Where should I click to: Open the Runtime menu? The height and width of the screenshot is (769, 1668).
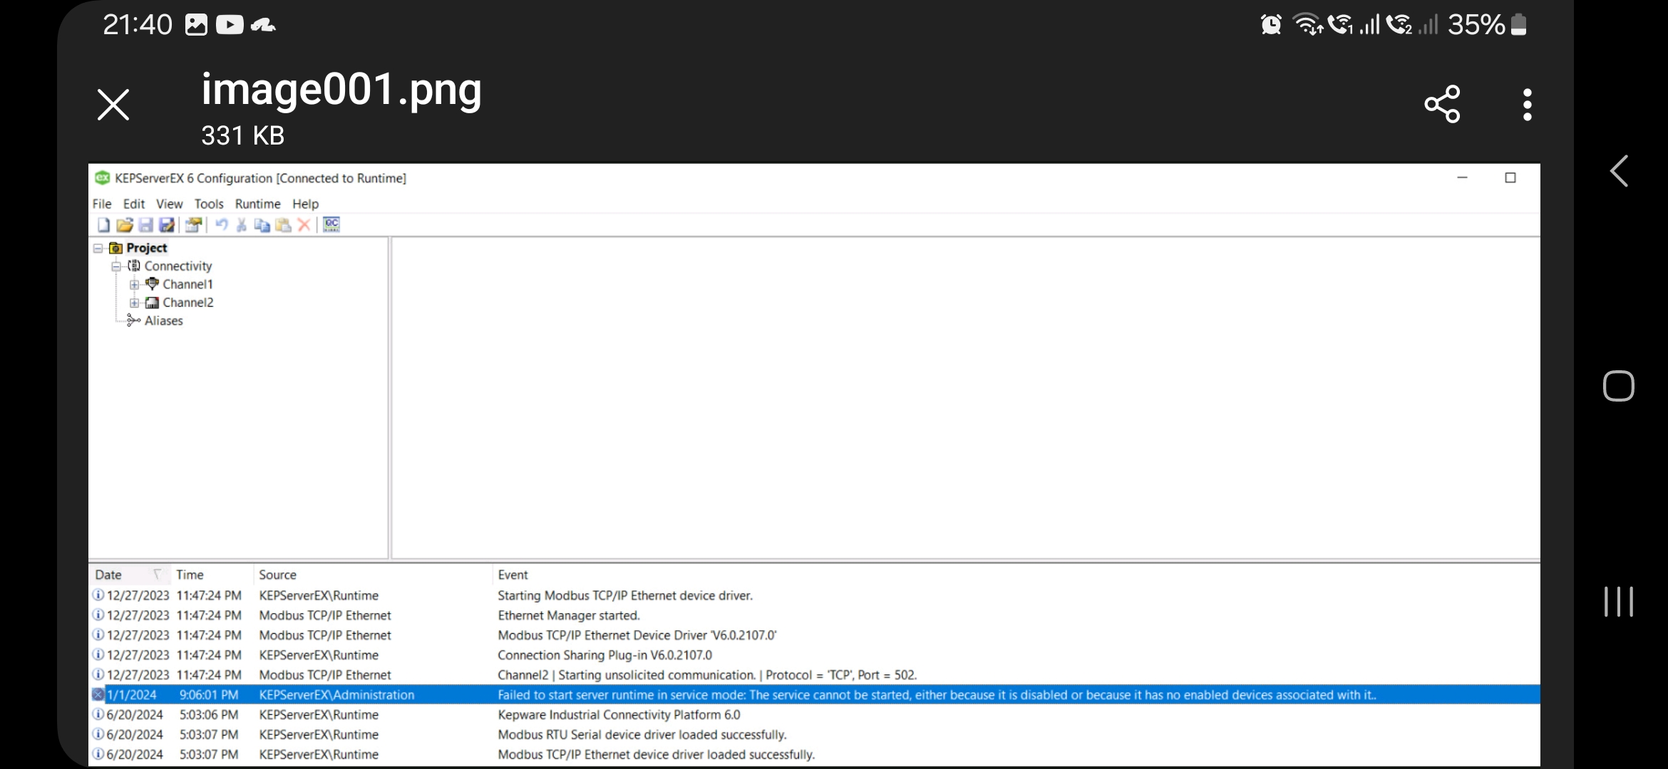tap(257, 204)
